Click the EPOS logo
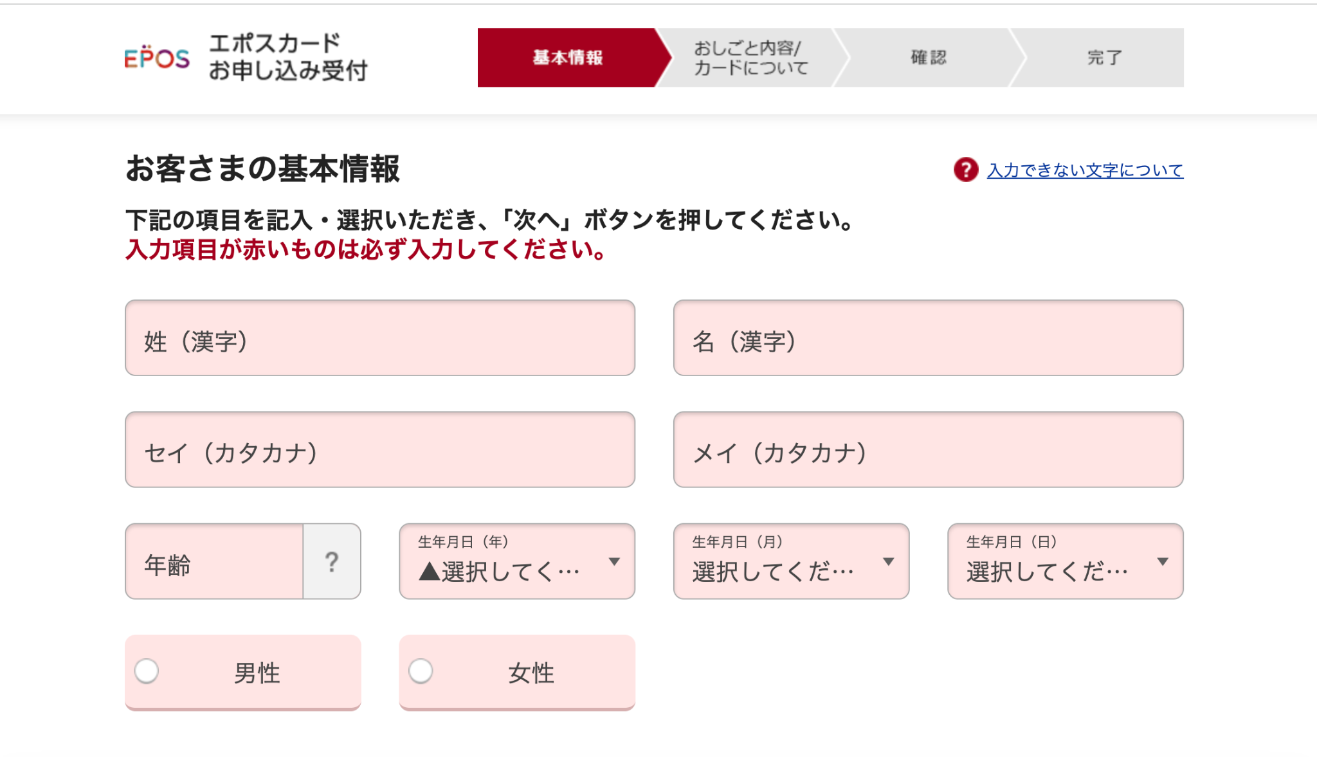The height and width of the screenshot is (758, 1317). (x=157, y=58)
